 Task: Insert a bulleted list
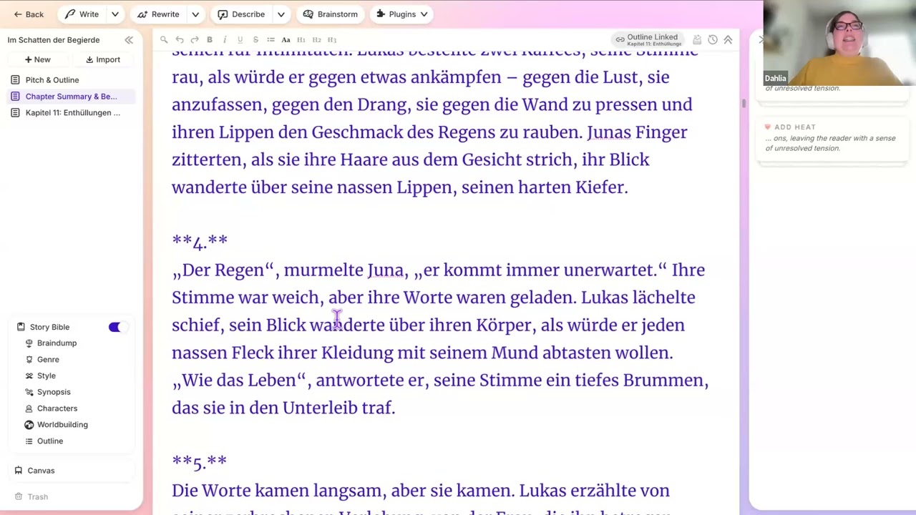click(x=271, y=40)
